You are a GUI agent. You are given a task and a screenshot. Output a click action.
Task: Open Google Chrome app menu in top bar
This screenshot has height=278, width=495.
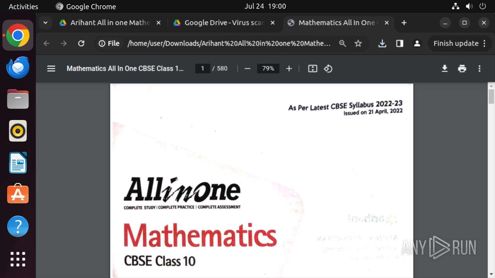tap(86, 7)
